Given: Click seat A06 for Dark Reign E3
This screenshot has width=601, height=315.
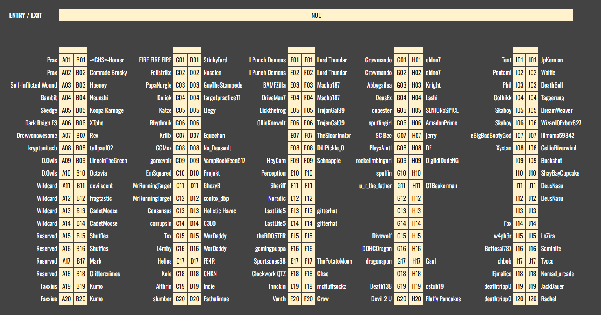Looking at the screenshot, I should [x=66, y=123].
